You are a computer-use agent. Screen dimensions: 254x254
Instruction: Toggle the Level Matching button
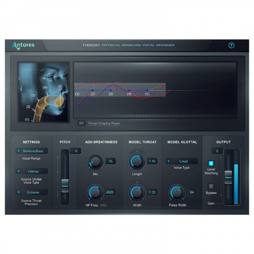[x=211, y=163]
